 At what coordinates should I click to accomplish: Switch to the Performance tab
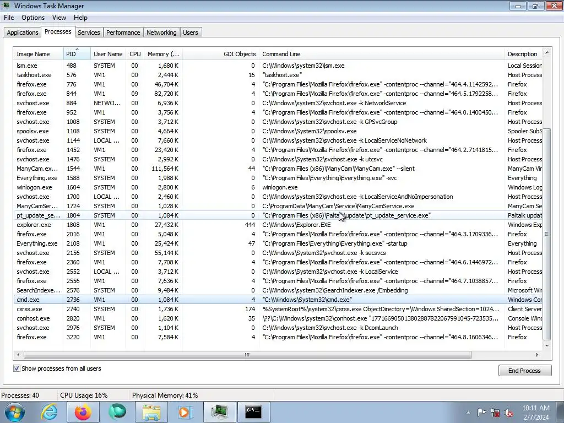pyautogui.click(x=123, y=32)
